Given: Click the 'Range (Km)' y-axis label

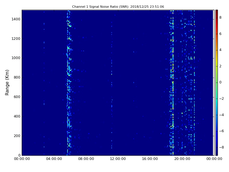Looking at the screenshot, I should click(7, 83).
